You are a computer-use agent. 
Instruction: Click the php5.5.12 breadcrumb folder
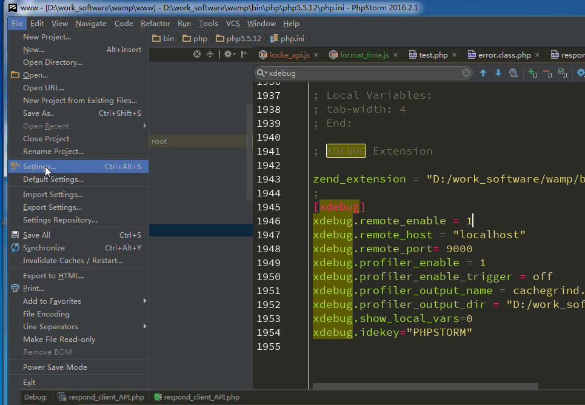click(239, 39)
